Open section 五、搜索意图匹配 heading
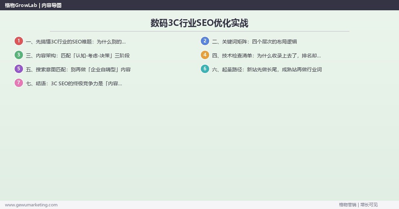399x209 pixels. (x=78, y=70)
